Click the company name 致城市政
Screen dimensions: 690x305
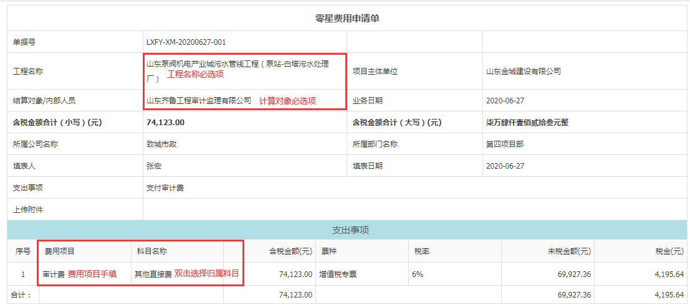(161, 144)
